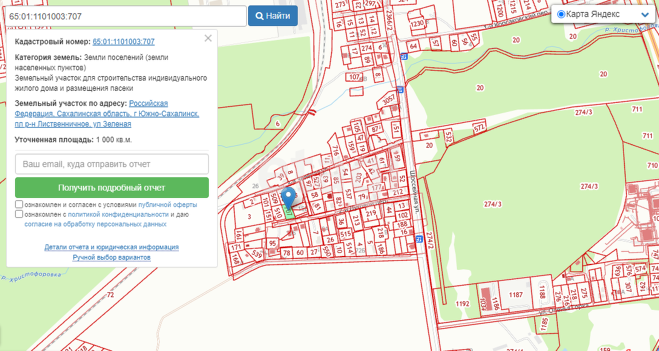Expand Детали отчета и юридическая информация

pos(111,247)
